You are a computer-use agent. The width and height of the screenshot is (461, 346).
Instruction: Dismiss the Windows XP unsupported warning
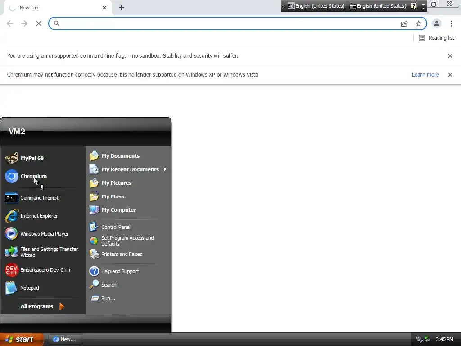450,75
